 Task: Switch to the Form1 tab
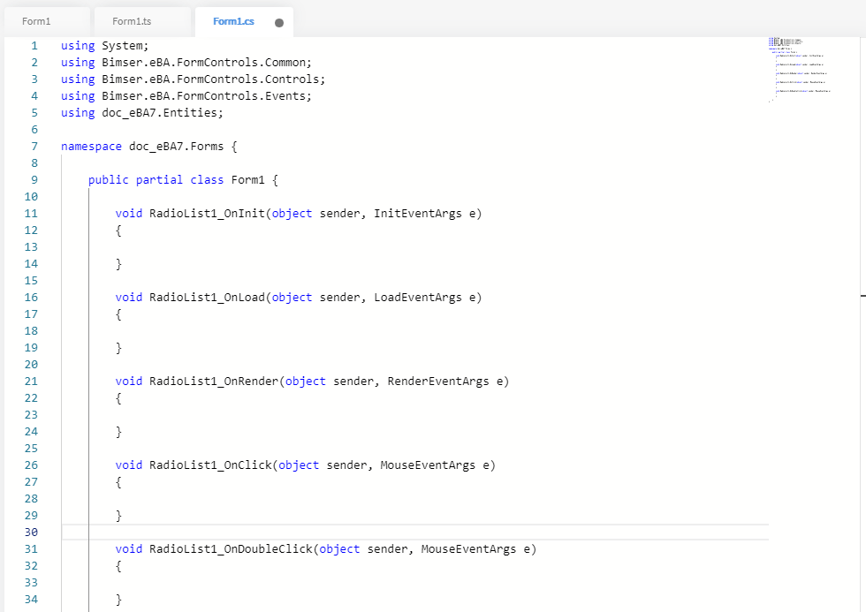tap(36, 21)
